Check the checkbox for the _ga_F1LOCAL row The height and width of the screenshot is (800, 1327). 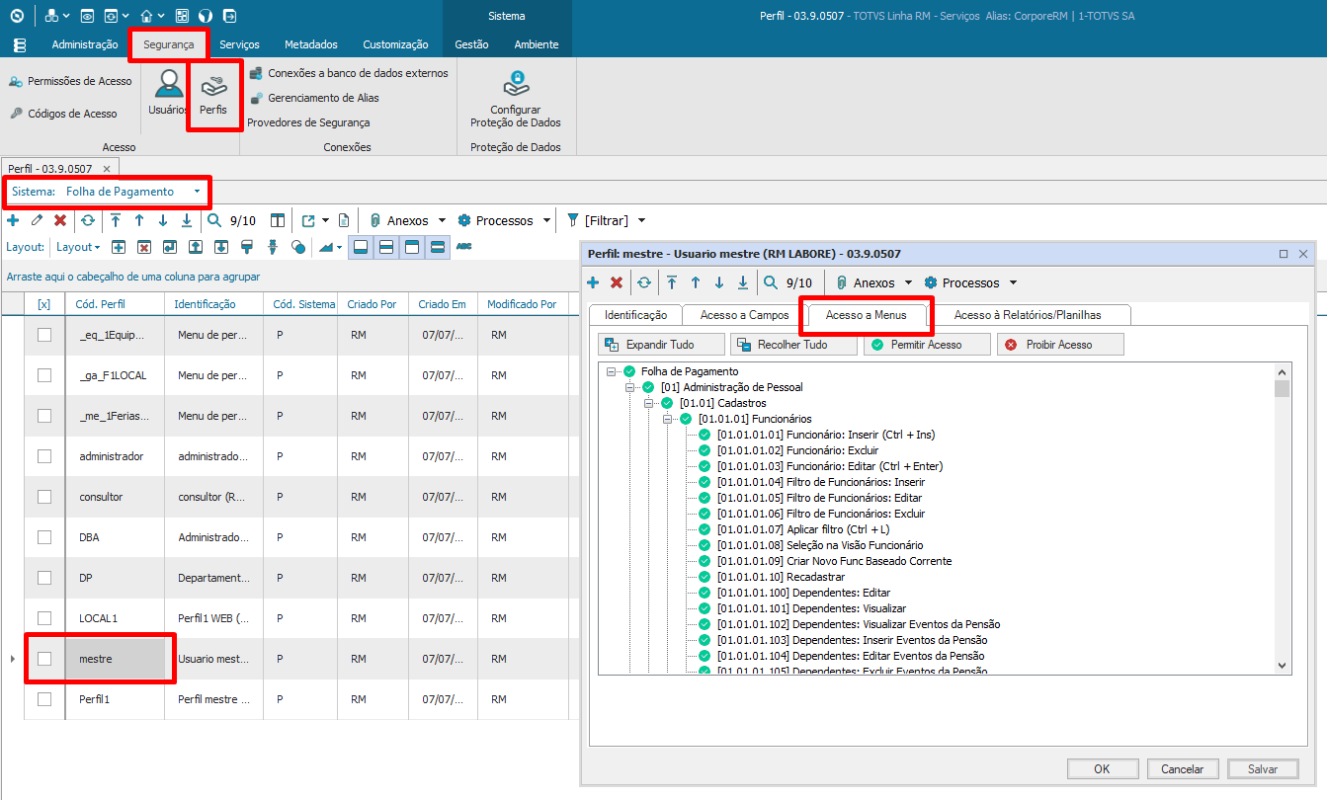44,375
